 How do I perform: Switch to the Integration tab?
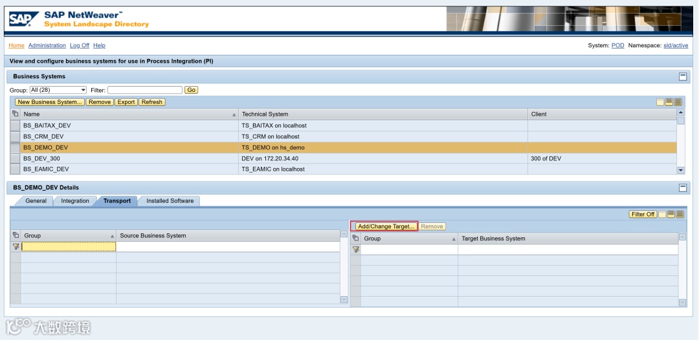pyautogui.click(x=75, y=201)
